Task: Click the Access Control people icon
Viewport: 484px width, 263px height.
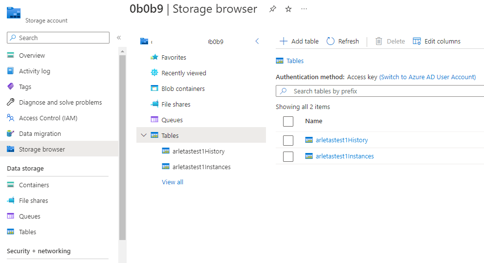Action: [10, 118]
